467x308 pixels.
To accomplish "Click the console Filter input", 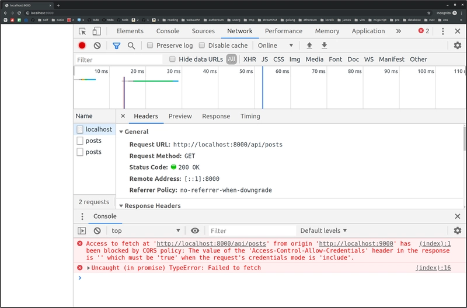I will pyautogui.click(x=252, y=230).
